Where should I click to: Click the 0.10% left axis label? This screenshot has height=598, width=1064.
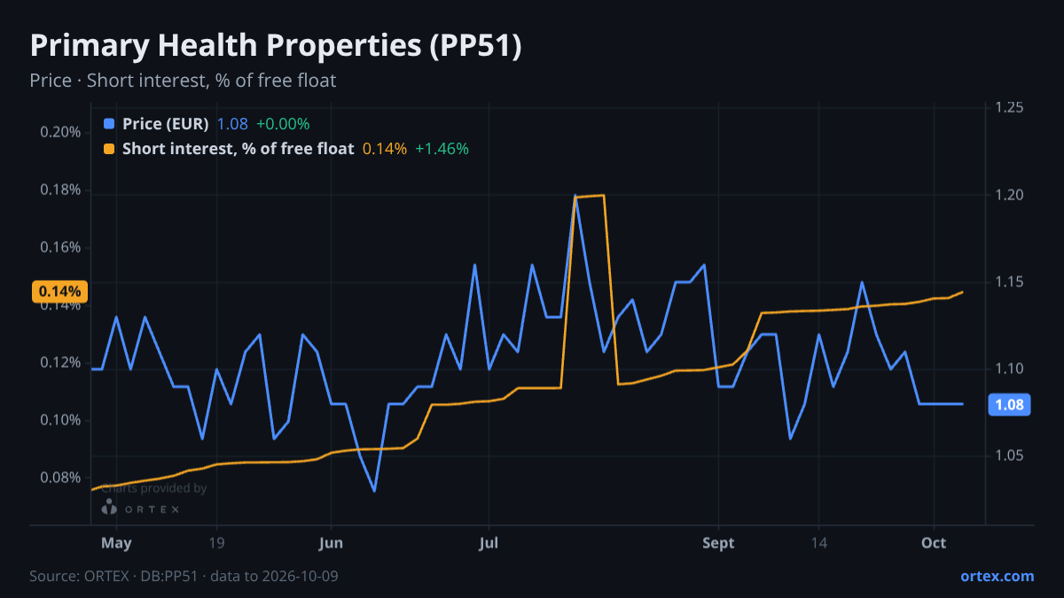(61, 420)
